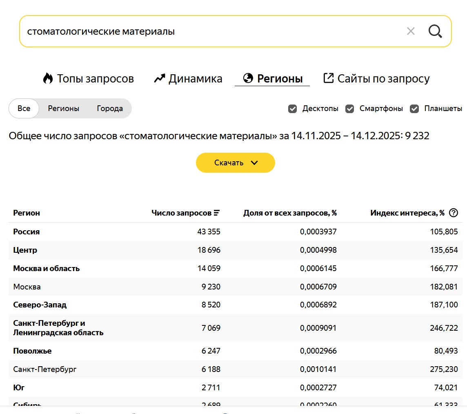Click the sort icon beside Число запросов
This screenshot has height=414, width=467.
[x=217, y=213]
